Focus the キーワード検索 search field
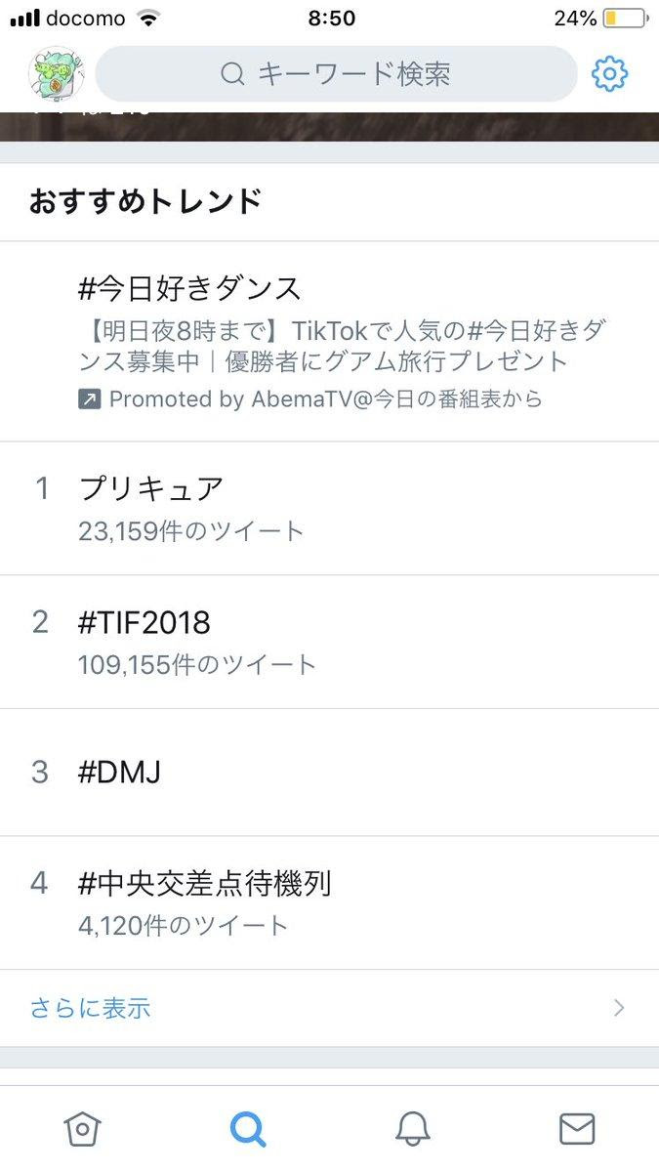 [x=337, y=74]
